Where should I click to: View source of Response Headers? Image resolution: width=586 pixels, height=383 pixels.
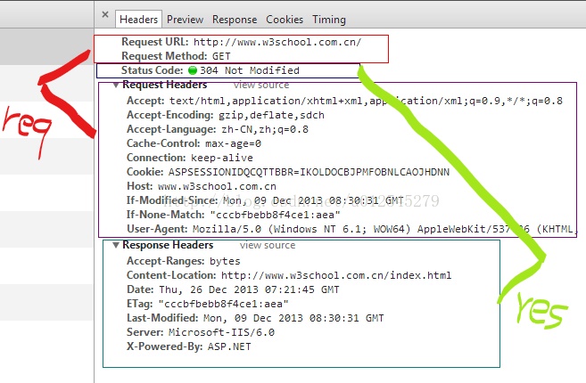pos(267,246)
